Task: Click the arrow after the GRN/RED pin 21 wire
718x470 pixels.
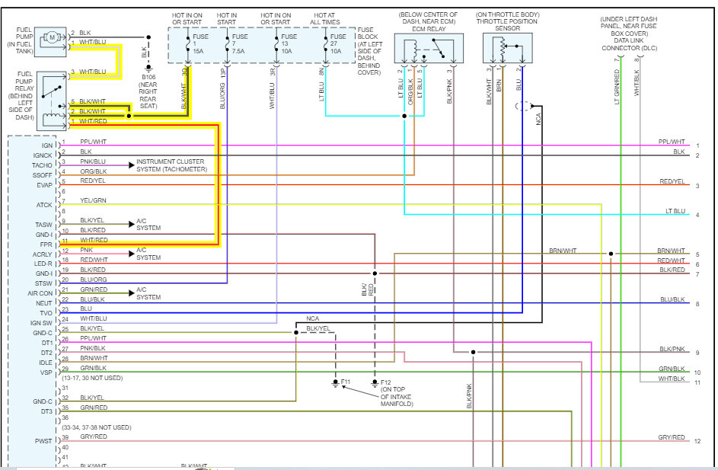Action: coord(132,293)
